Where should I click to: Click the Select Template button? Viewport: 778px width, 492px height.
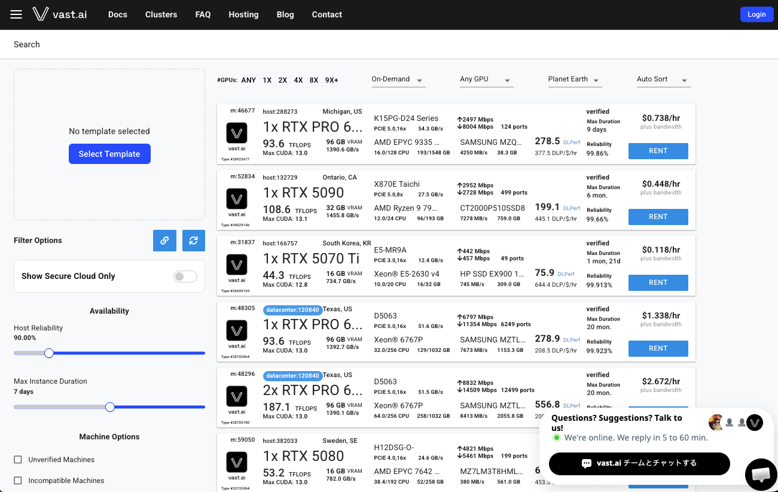click(109, 154)
